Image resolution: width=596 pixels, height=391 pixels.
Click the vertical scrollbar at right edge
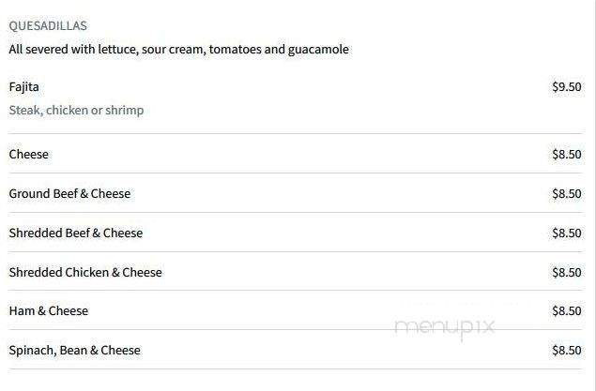[x=594, y=195]
